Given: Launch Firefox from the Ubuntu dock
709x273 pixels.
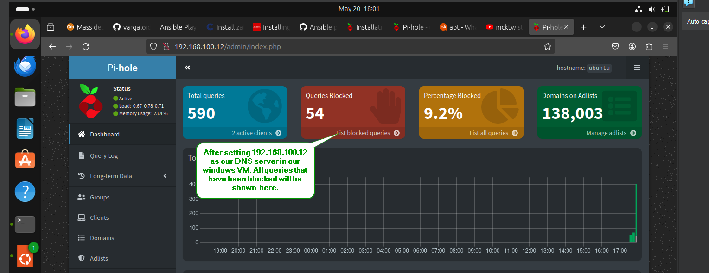Looking at the screenshot, I should point(25,34).
